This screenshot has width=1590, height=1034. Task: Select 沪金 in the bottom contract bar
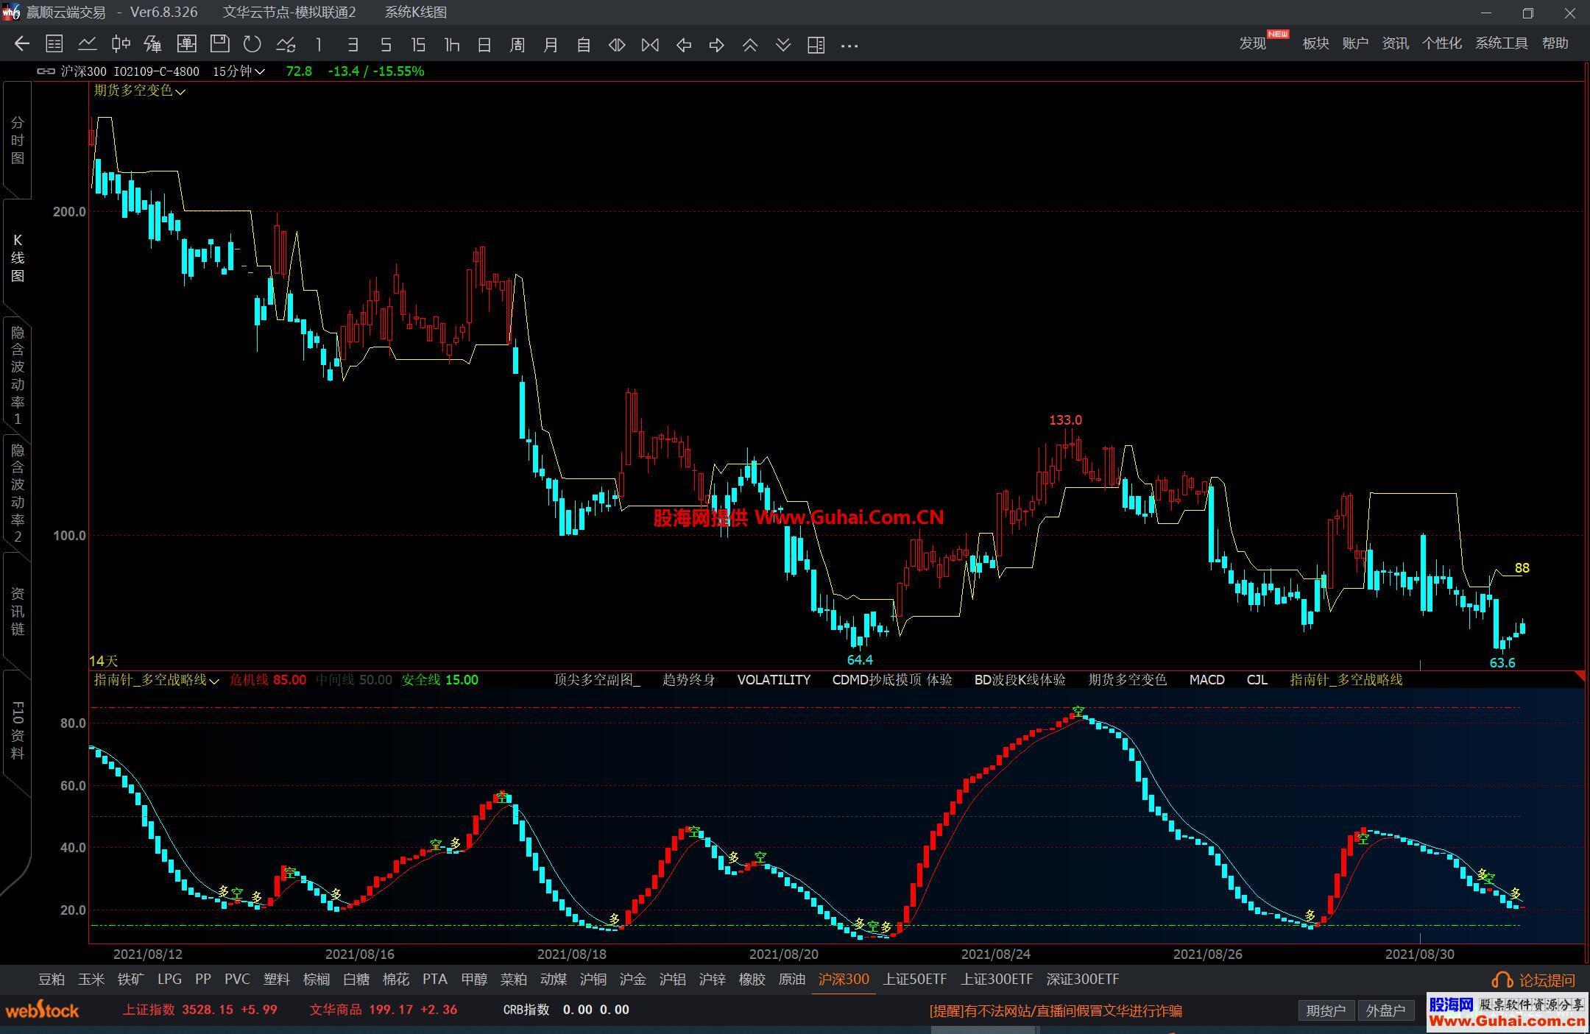pyautogui.click(x=632, y=980)
